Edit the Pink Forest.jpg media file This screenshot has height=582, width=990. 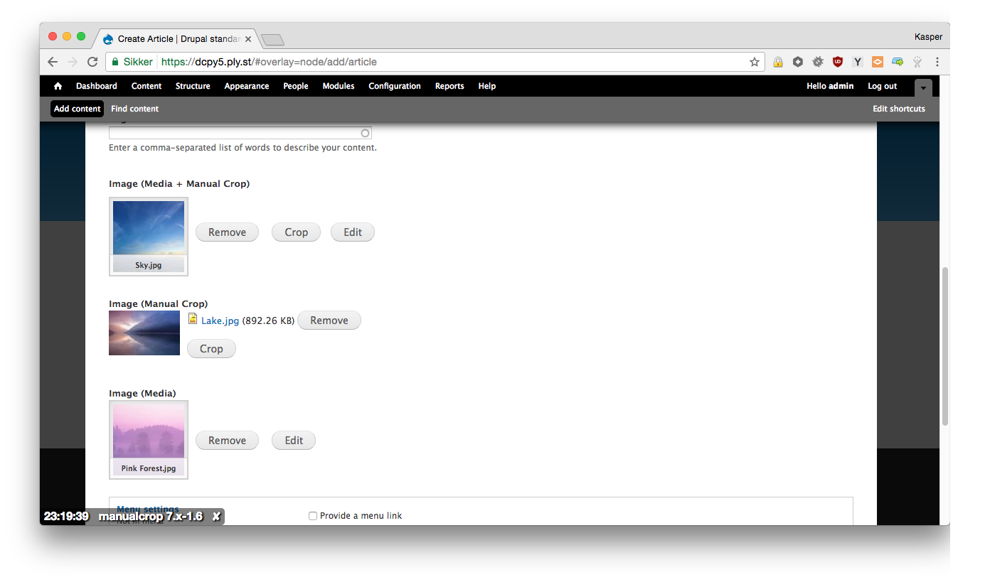(294, 441)
